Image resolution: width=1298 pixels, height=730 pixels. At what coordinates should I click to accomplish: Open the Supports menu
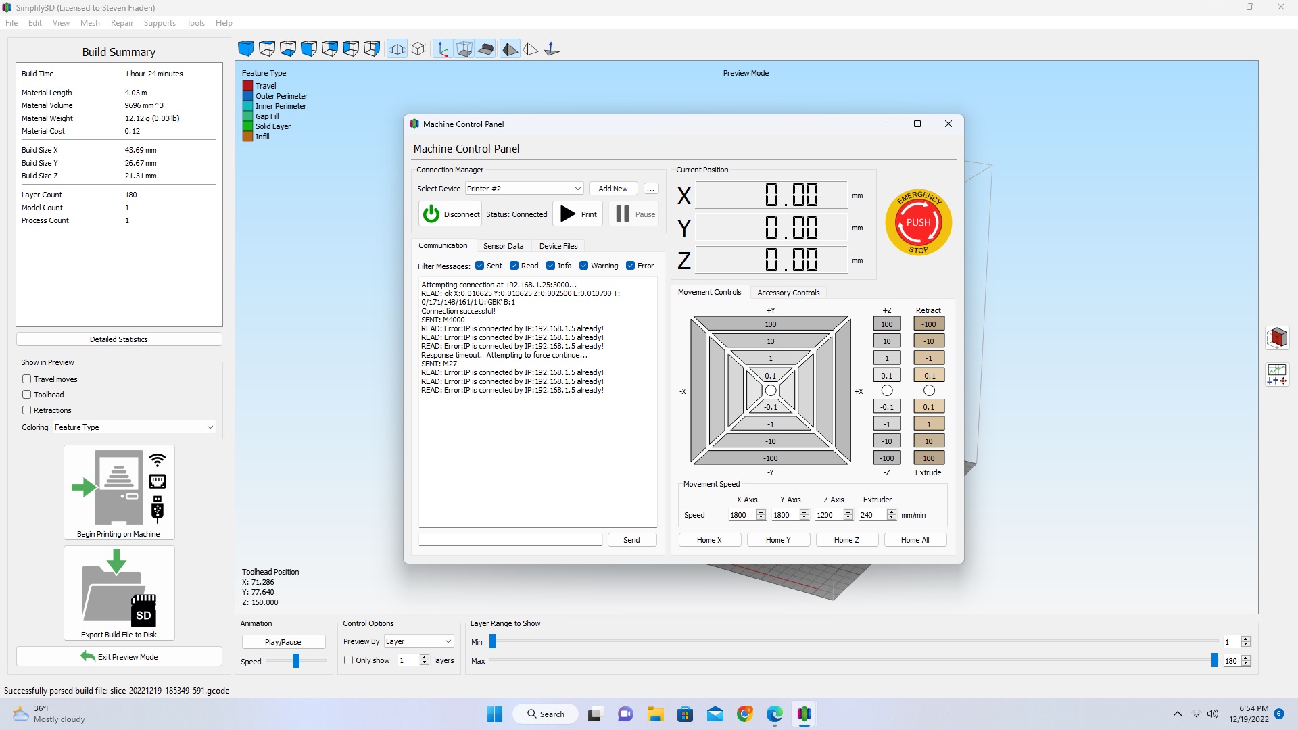tap(160, 23)
